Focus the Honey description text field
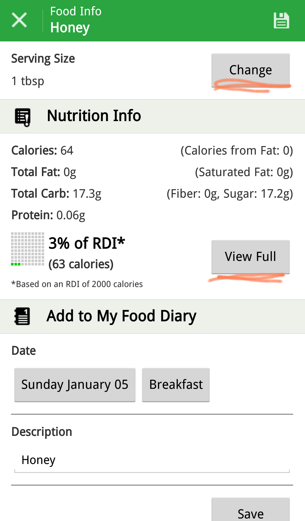Screen dimensions: 305x521 click(152, 460)
